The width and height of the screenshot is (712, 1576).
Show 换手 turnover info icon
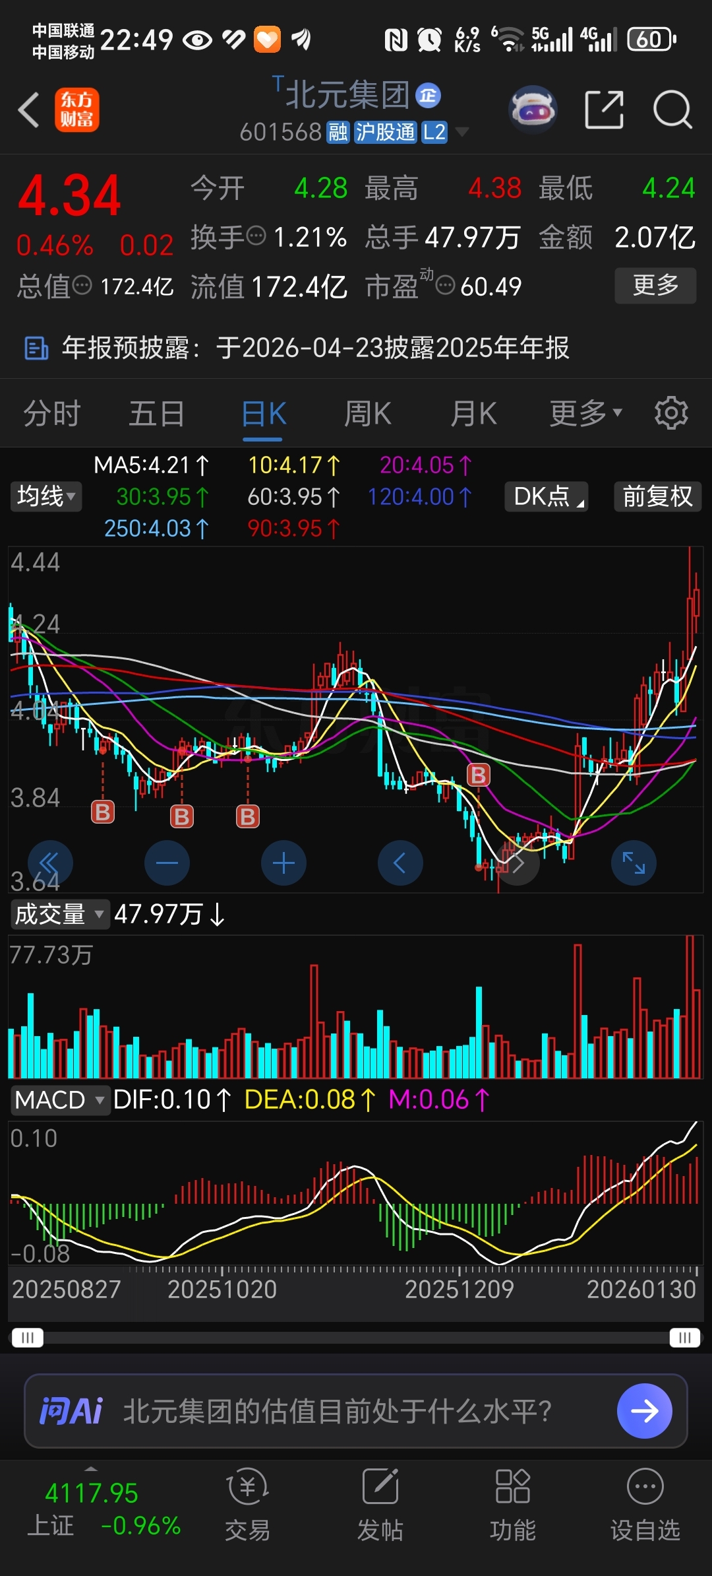(256, 236)
